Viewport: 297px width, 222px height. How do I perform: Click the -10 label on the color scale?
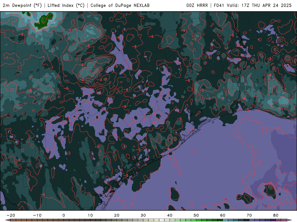click(37, 215)
